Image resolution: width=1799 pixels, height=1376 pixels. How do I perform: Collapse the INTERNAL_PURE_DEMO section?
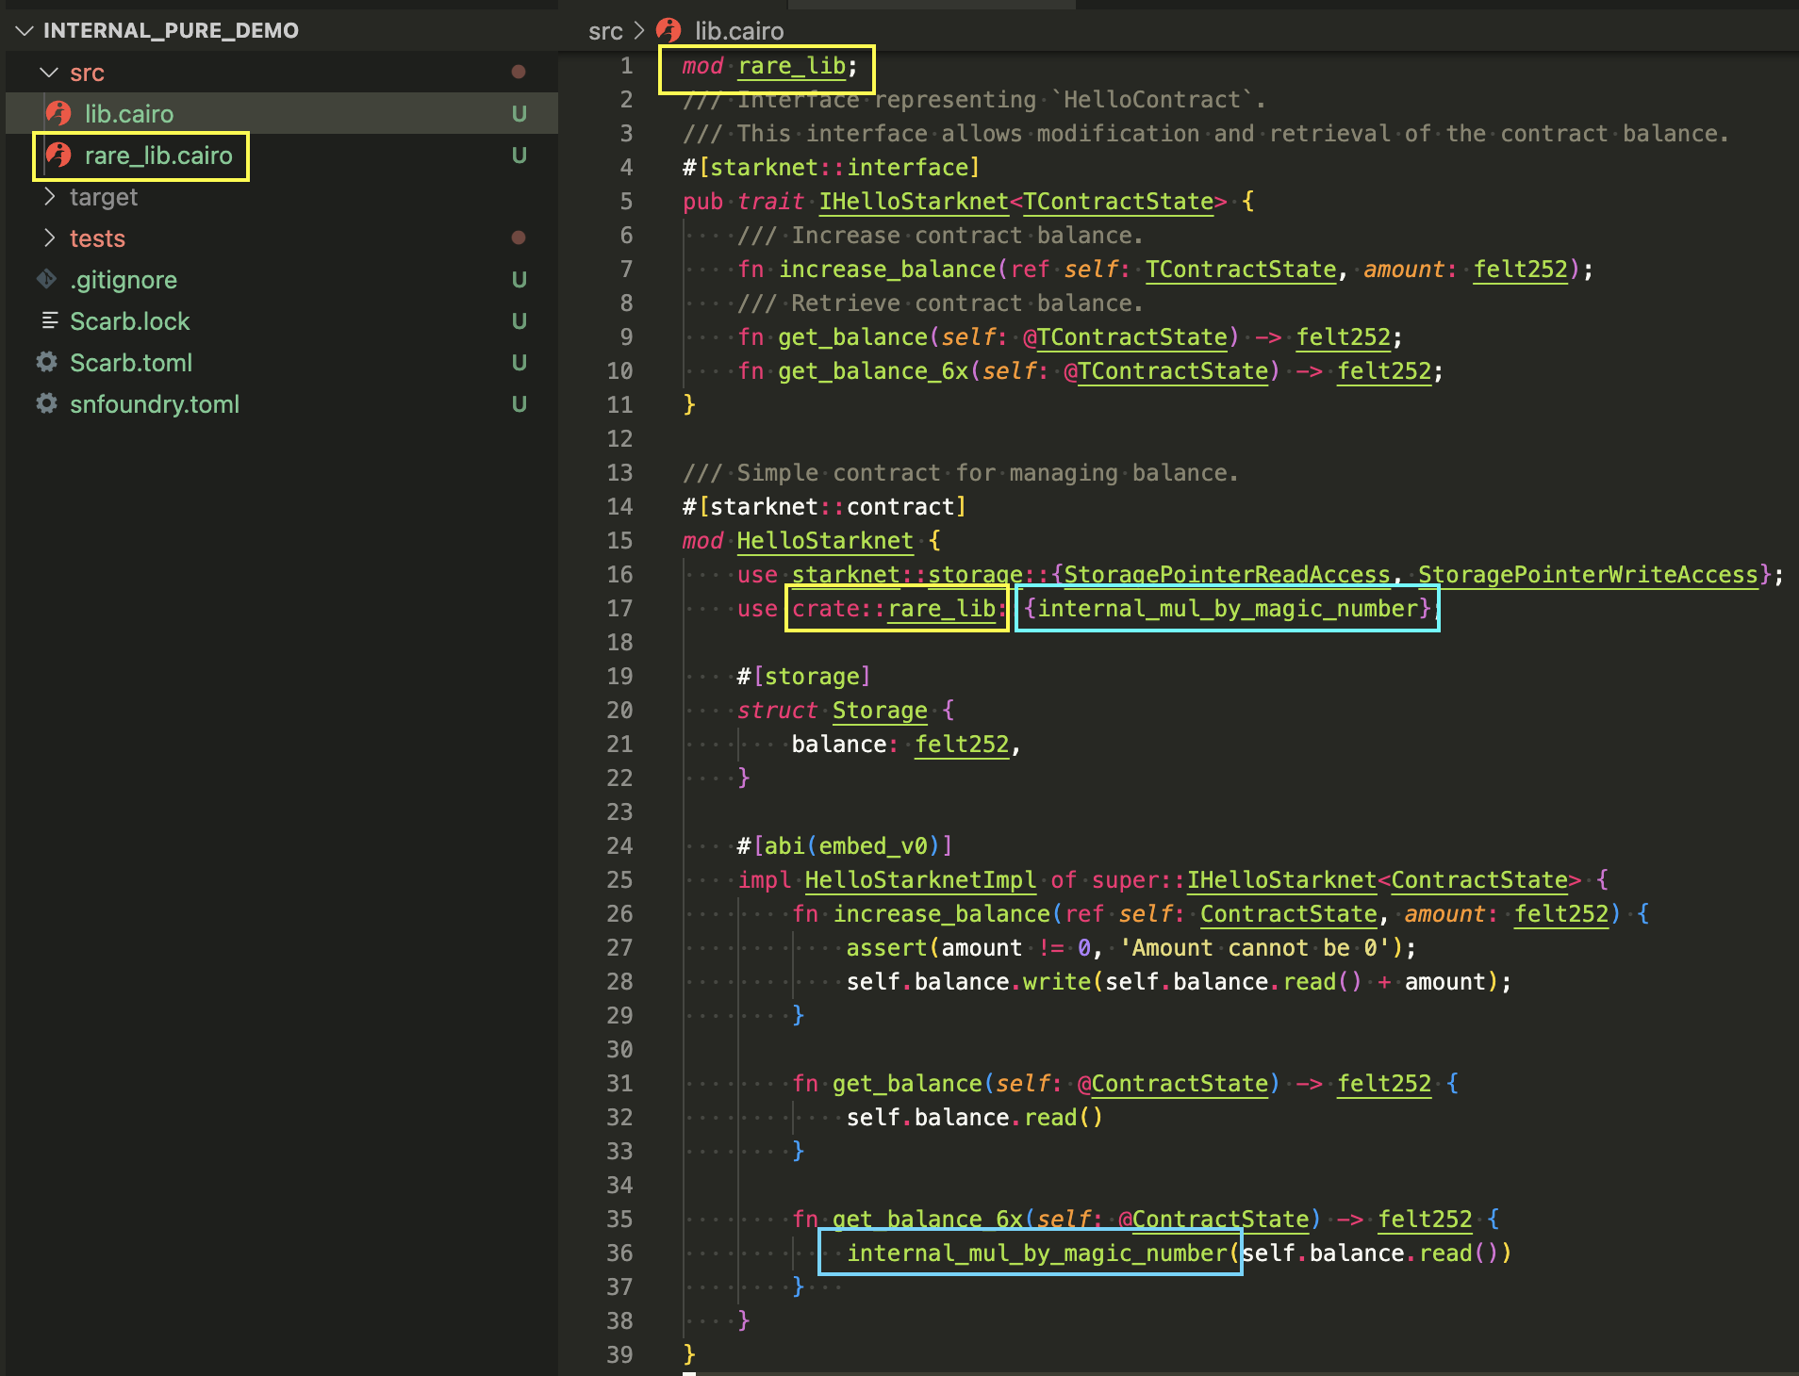[24, 29]
